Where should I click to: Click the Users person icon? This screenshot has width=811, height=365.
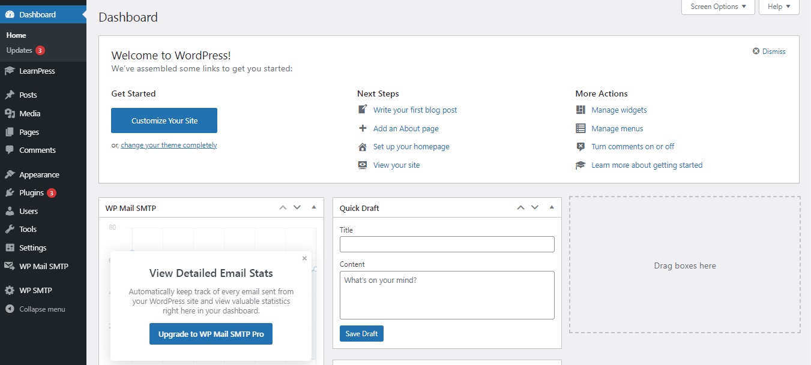10,211
